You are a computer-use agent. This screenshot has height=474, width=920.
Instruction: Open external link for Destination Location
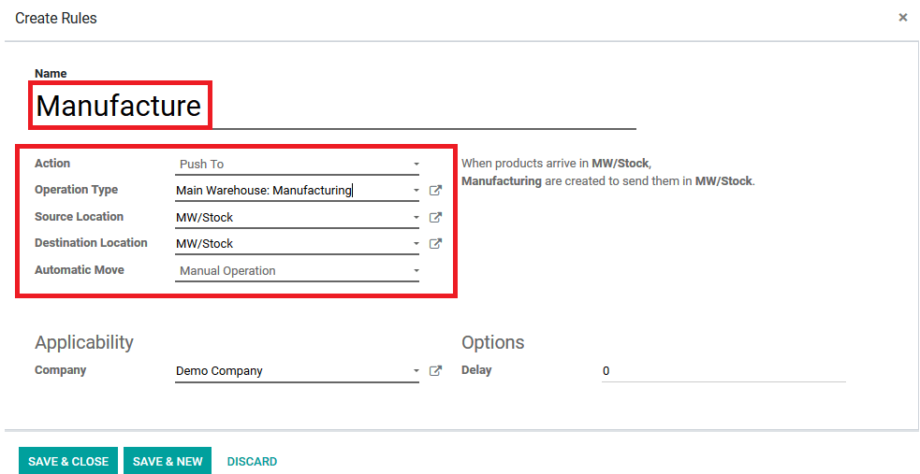[435, 244]
